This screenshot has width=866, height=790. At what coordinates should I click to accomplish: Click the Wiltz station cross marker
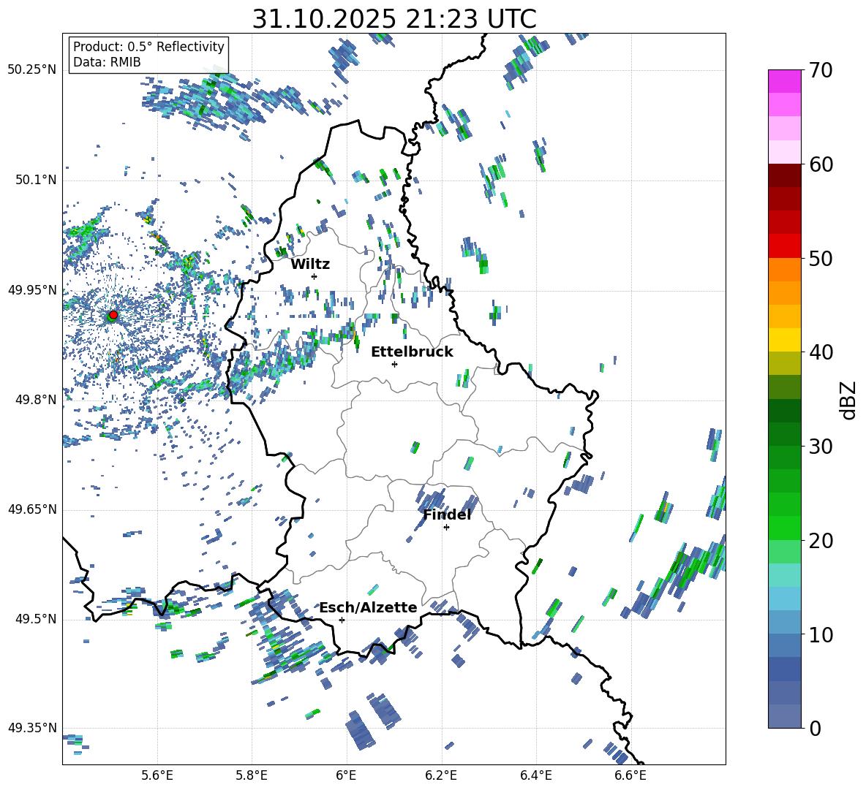coord(315,276)
